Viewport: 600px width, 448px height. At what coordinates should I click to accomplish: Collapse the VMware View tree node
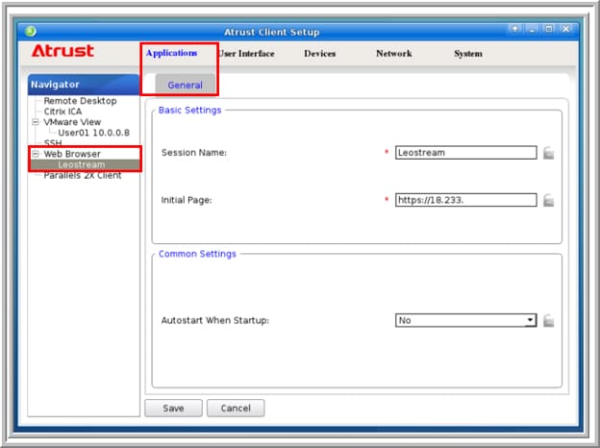[36, 122]
